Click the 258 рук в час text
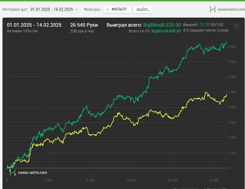245x189 pixels. click(82, 31)
